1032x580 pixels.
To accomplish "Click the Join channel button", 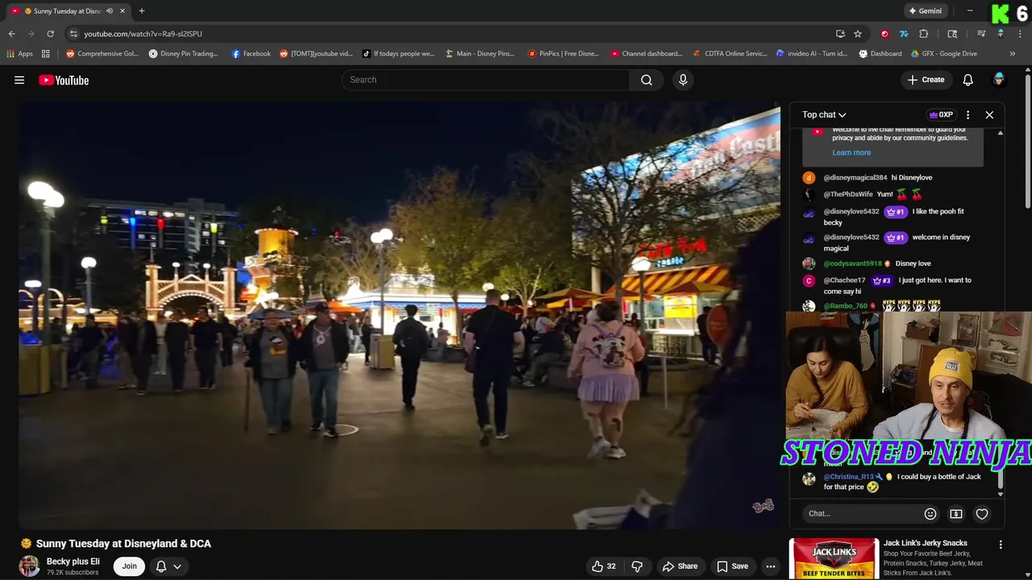I will pos(129,566).
